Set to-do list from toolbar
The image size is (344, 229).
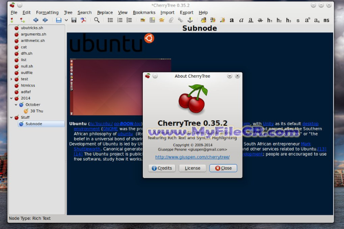[x=129, y=20]
